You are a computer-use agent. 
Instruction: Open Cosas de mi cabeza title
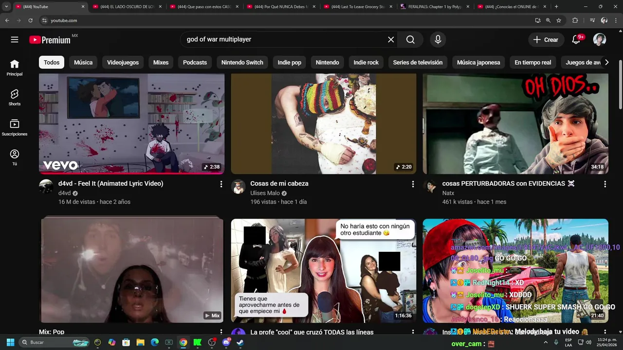coord(279,184)
